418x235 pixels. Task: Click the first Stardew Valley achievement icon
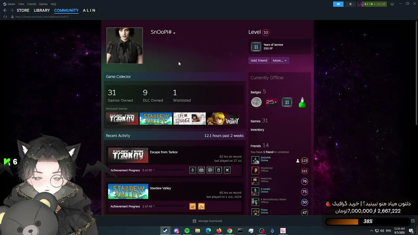coord(193,206)
